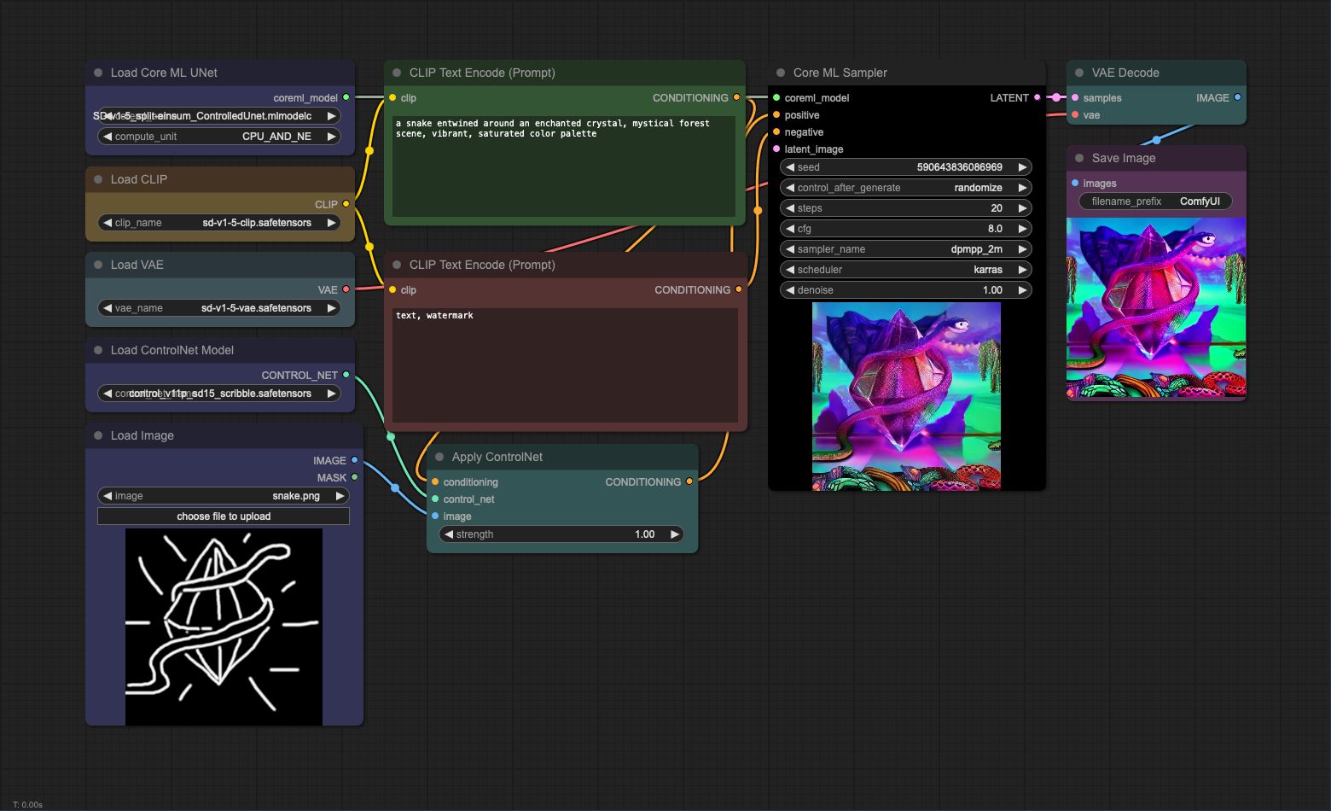Click choose file to upload button
1331x811 pixels.
coord(224,516)
